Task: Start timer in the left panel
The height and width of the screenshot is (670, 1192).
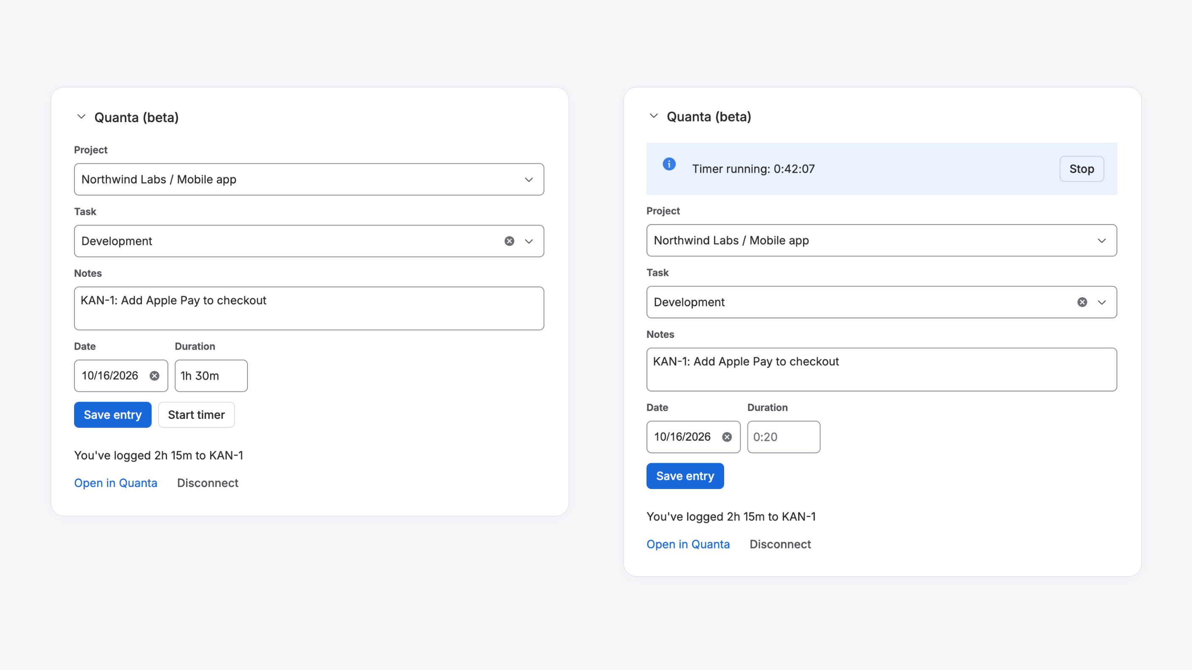Action: 196,415
